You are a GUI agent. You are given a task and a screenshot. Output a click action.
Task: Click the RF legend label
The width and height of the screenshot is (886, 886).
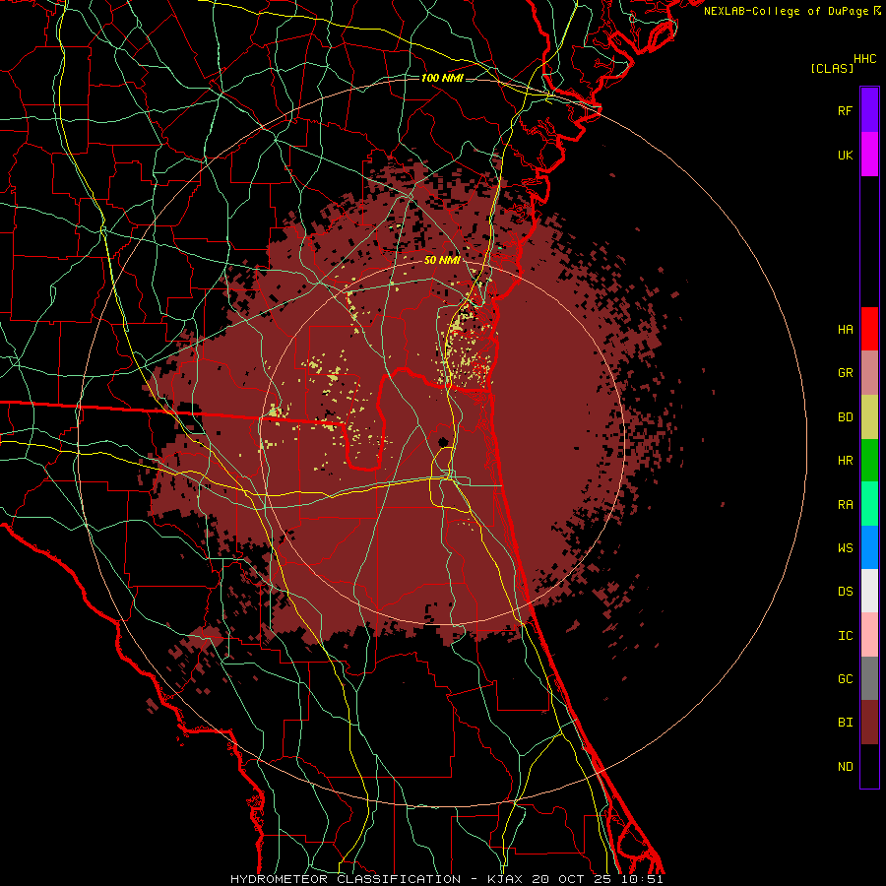[845, 110]
